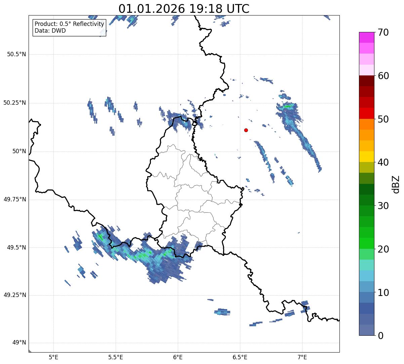Click the 49°N latitude label
Image resolution: width=404 pixels, height=364 pixels.
click(19, 343)
